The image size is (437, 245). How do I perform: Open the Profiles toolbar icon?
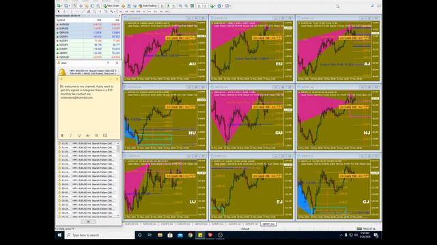[x=66, y=6]
